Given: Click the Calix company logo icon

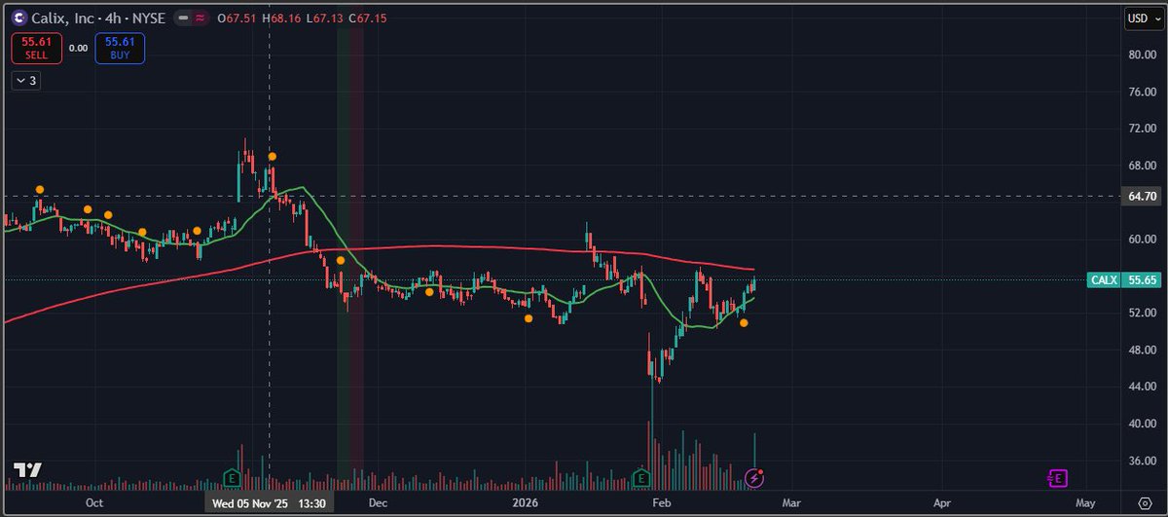Looking at the screenshot, I should [x=20, y=18].
